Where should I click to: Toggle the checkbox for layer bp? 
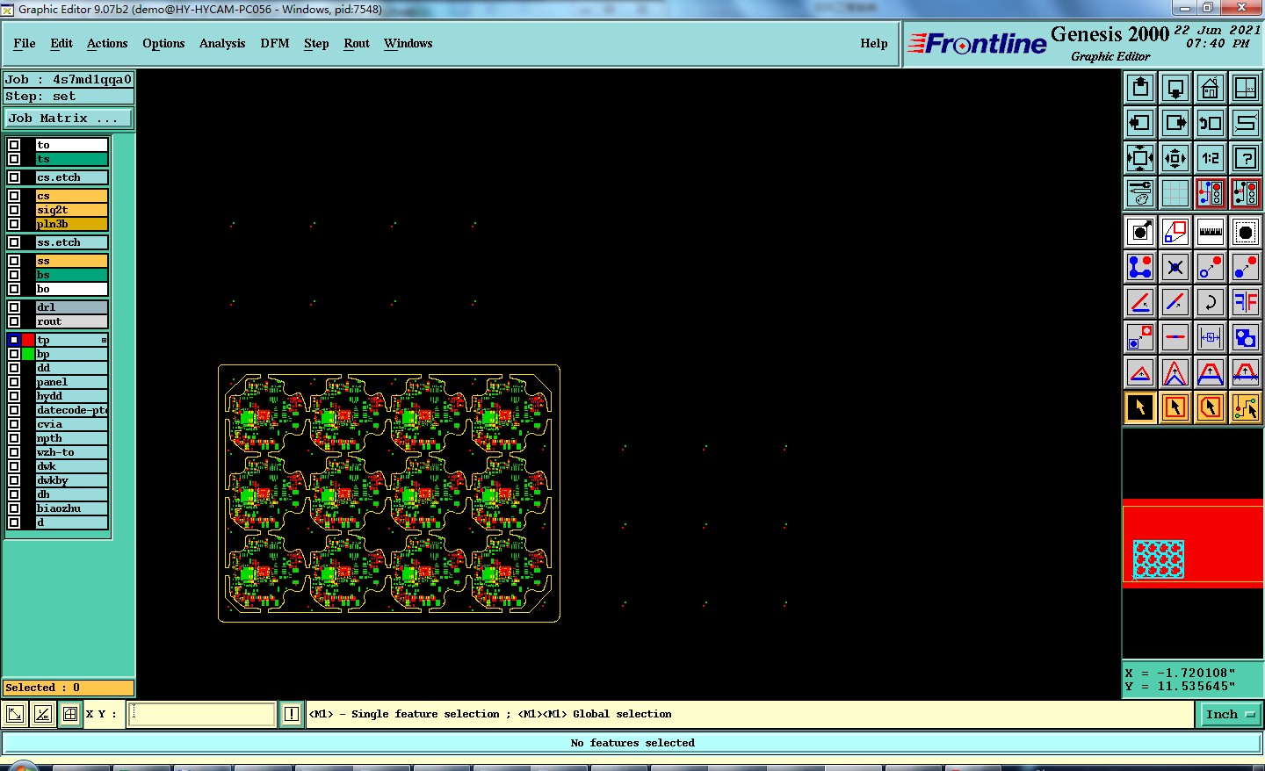[x=14, y=354]
